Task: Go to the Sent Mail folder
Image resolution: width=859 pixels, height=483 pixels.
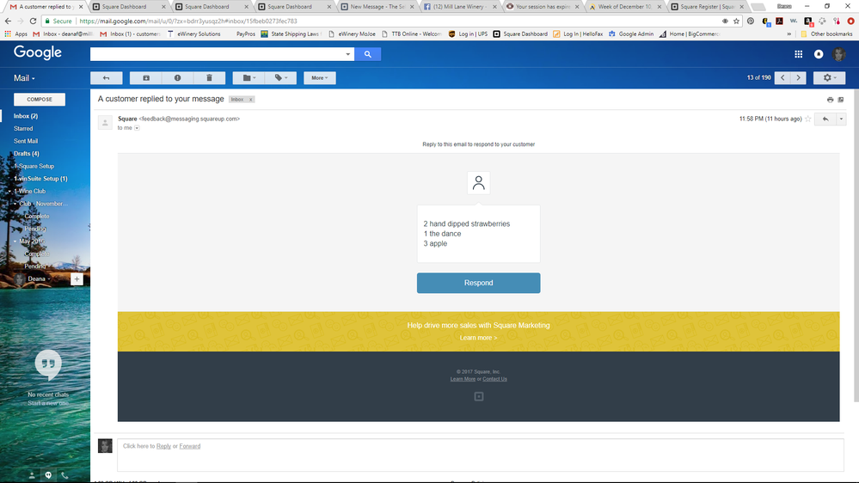Action: point(26,141)
